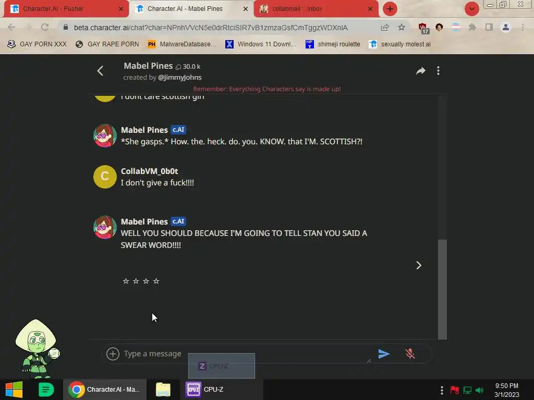
Task: Open the chat options vertical dots menu
Action: 438,71
